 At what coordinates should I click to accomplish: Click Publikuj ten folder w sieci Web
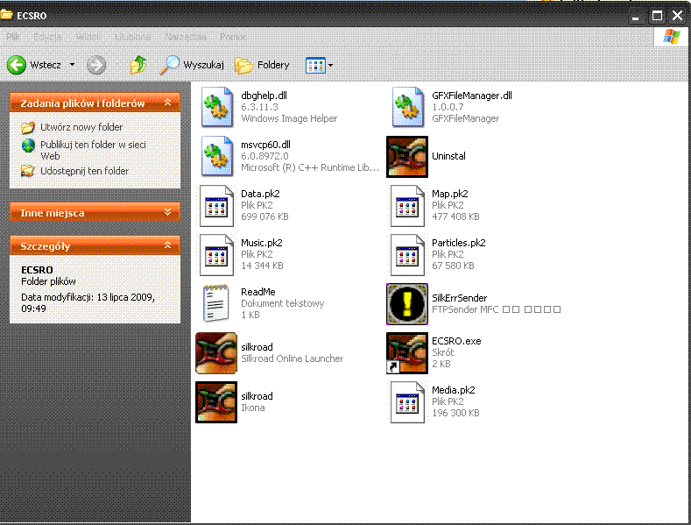tap(93, 150)
